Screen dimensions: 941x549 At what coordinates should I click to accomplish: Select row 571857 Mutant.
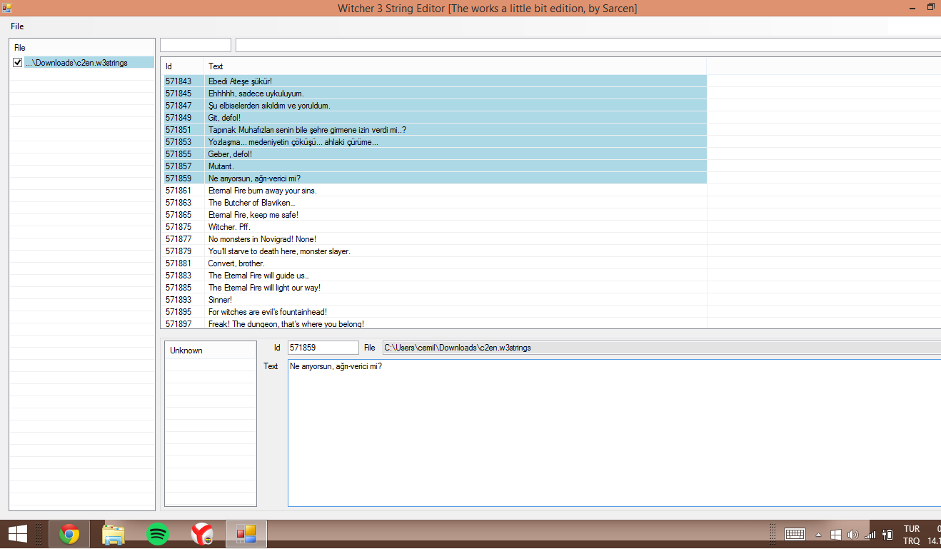click(435, 166)
